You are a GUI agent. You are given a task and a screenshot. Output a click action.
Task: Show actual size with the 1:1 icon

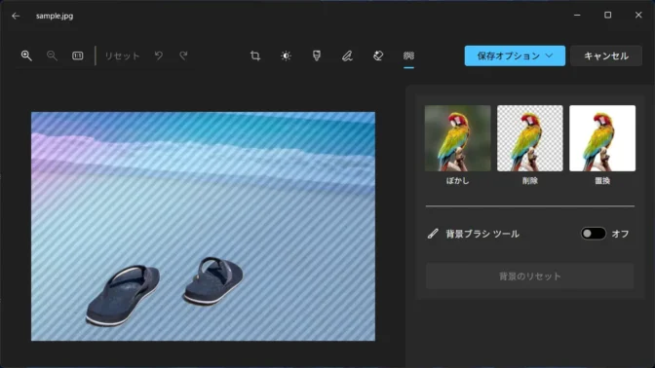(x=78, y=55)
